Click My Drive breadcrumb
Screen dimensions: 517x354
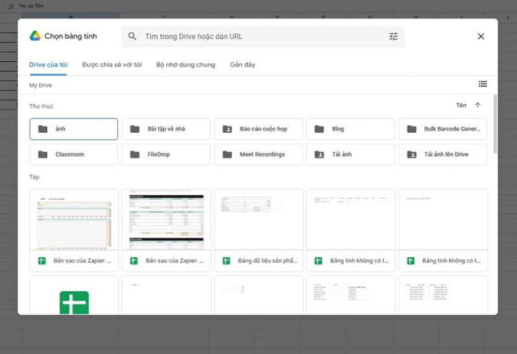click(41, 85)
